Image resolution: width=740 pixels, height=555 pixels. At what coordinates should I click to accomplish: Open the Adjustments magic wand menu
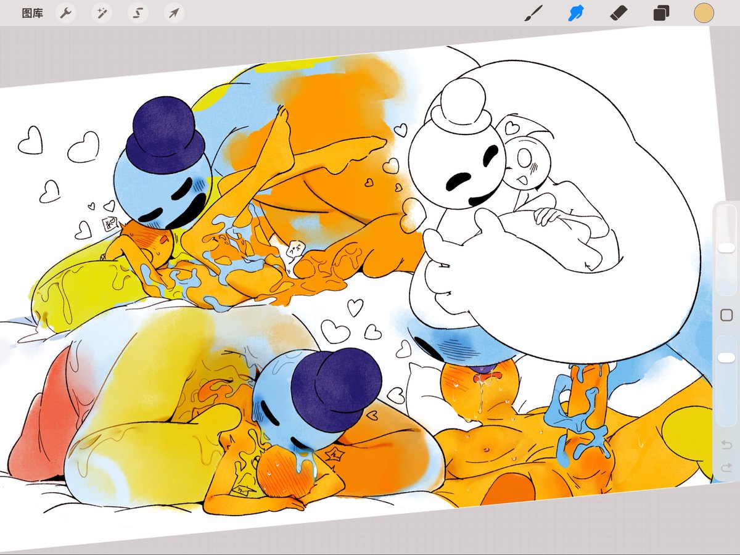pyautogui.click(x=102, y=13)
